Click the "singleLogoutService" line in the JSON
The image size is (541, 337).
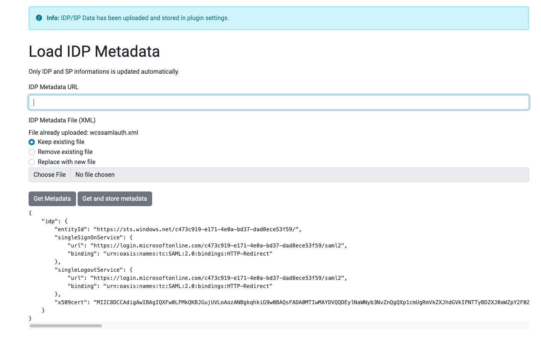[x=93, y=270]
